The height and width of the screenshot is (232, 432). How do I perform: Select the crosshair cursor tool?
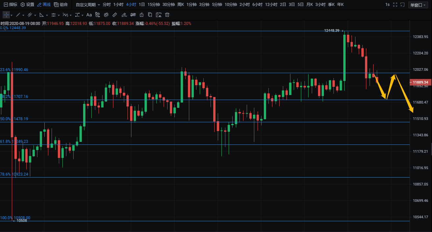pos(6,15)
